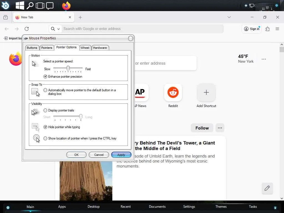This screenshot has width=284, height=213.
Task: Click Cancel in Mouse Properties
Action: [x=99, y=155]
